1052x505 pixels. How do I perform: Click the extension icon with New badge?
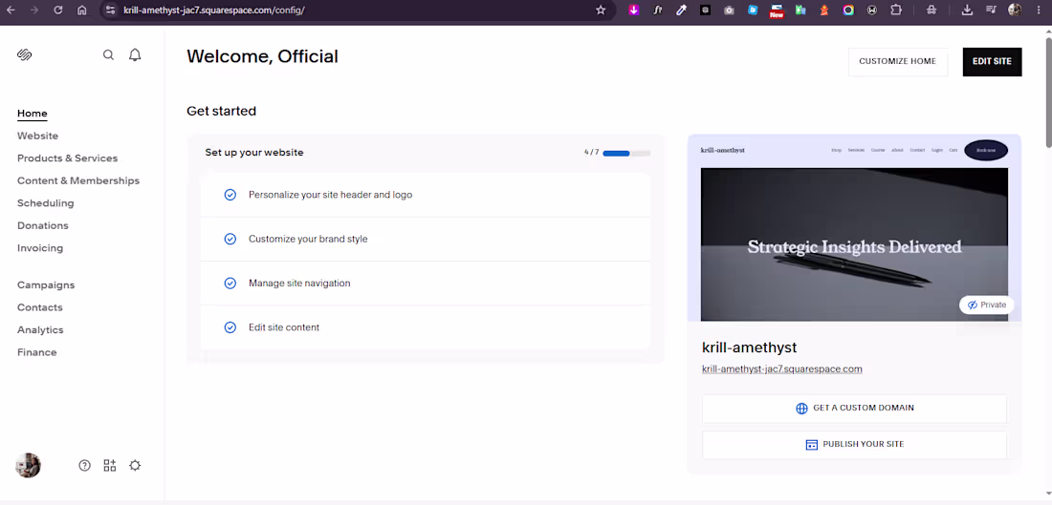[x=777, y=11]
